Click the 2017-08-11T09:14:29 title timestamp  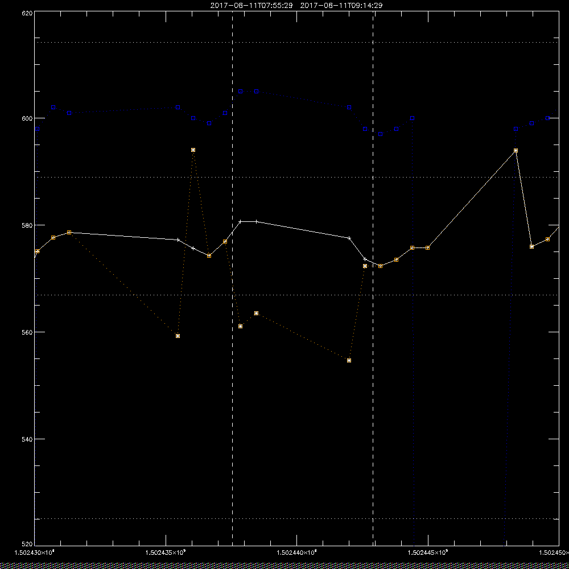(x=341, y=6)
